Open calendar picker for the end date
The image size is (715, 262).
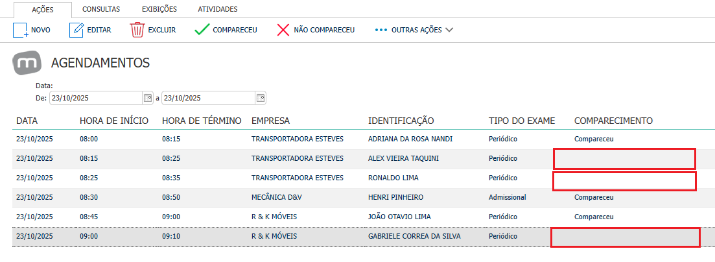tap(260, 98)
